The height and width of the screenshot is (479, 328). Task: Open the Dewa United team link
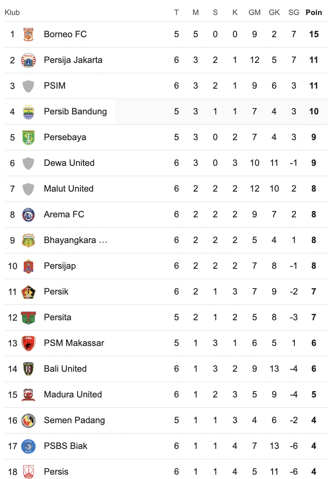pos(69,163)
